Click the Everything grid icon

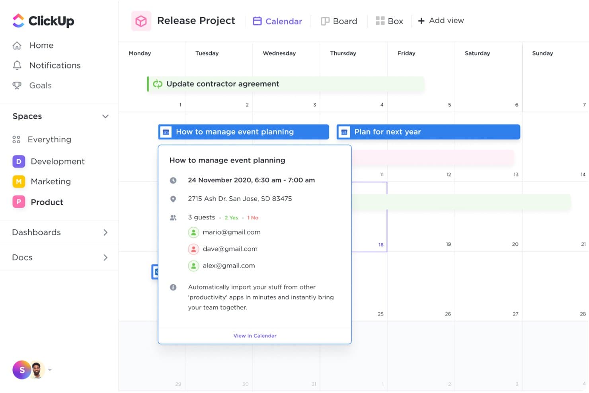16,139
